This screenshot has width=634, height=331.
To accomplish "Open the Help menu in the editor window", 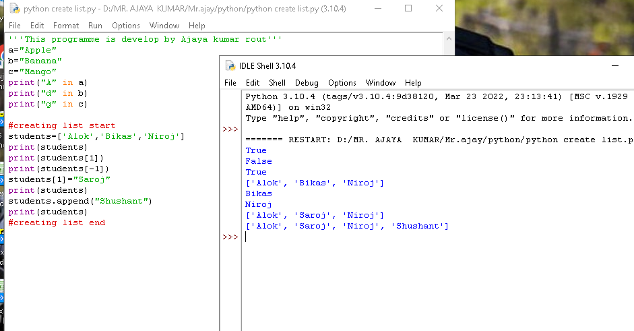I will click(197, 26).
